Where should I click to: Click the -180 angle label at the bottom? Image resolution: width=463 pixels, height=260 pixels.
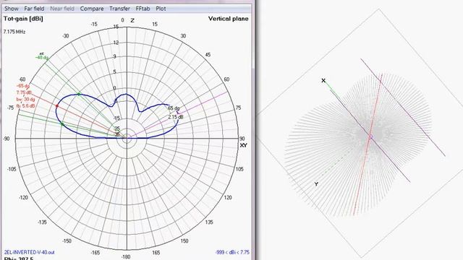point(125,257)
